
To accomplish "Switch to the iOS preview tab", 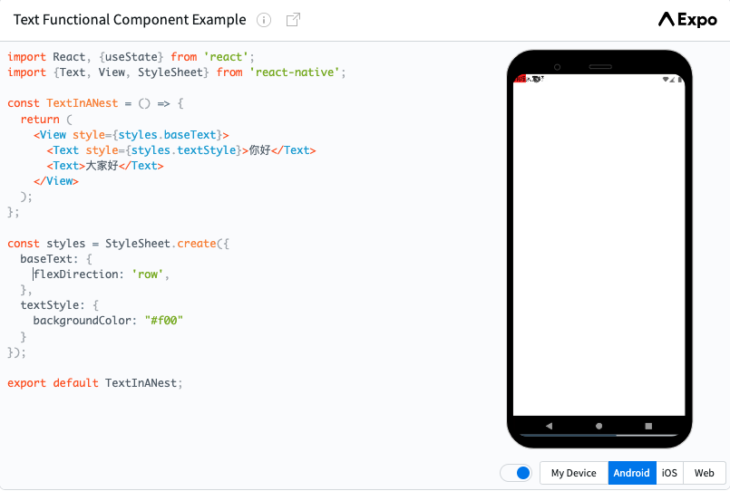I will click(669, 473).
